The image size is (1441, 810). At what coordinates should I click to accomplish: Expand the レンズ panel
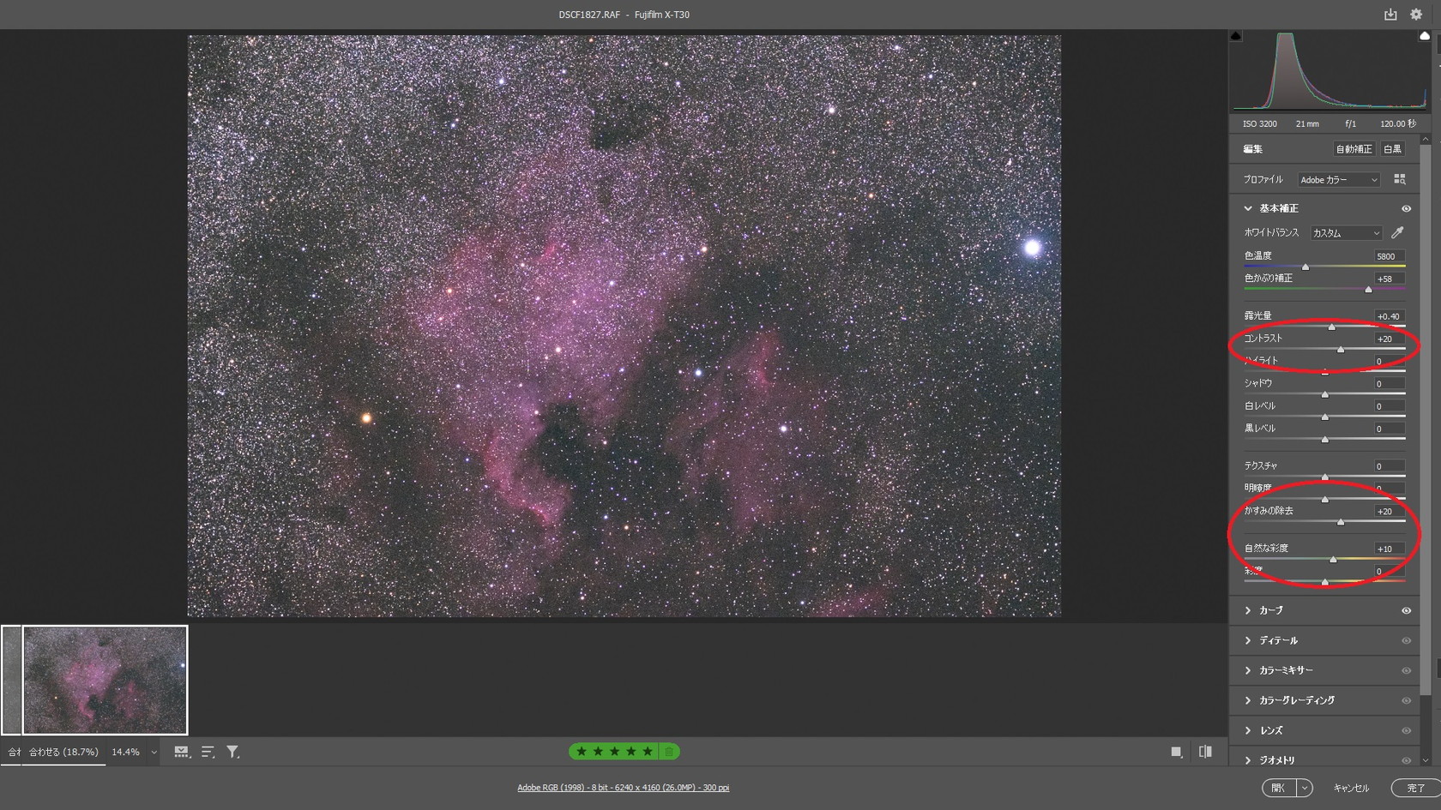coord(1248,730)
